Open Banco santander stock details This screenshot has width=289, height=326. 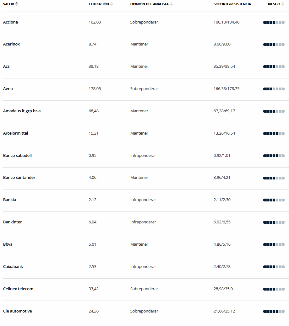click(x=19, y=177)
